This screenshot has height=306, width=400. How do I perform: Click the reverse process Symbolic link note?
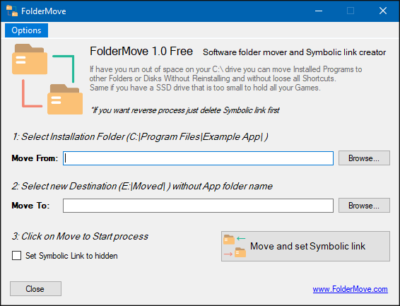(x=185, y=110)
